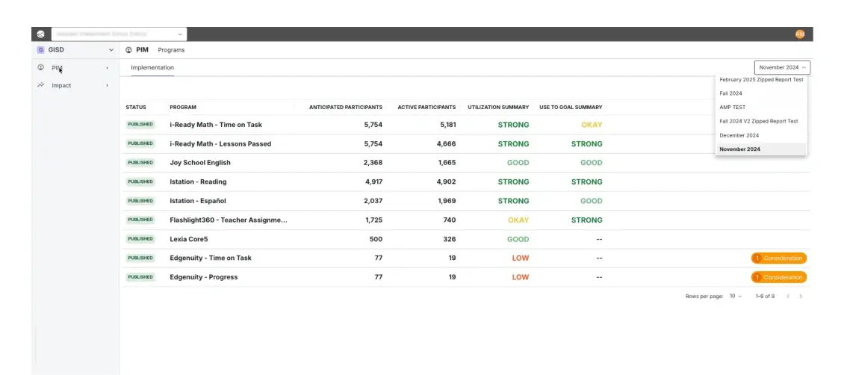Select AMP TEST option
844x375 pixels.
coord(761,107)
